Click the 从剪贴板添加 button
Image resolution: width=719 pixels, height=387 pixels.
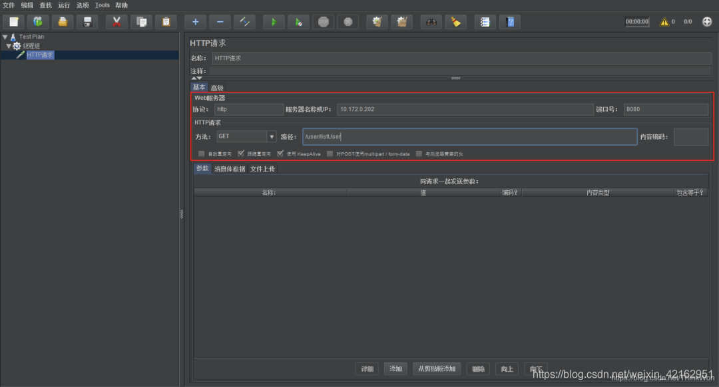[x=437, y=368]
